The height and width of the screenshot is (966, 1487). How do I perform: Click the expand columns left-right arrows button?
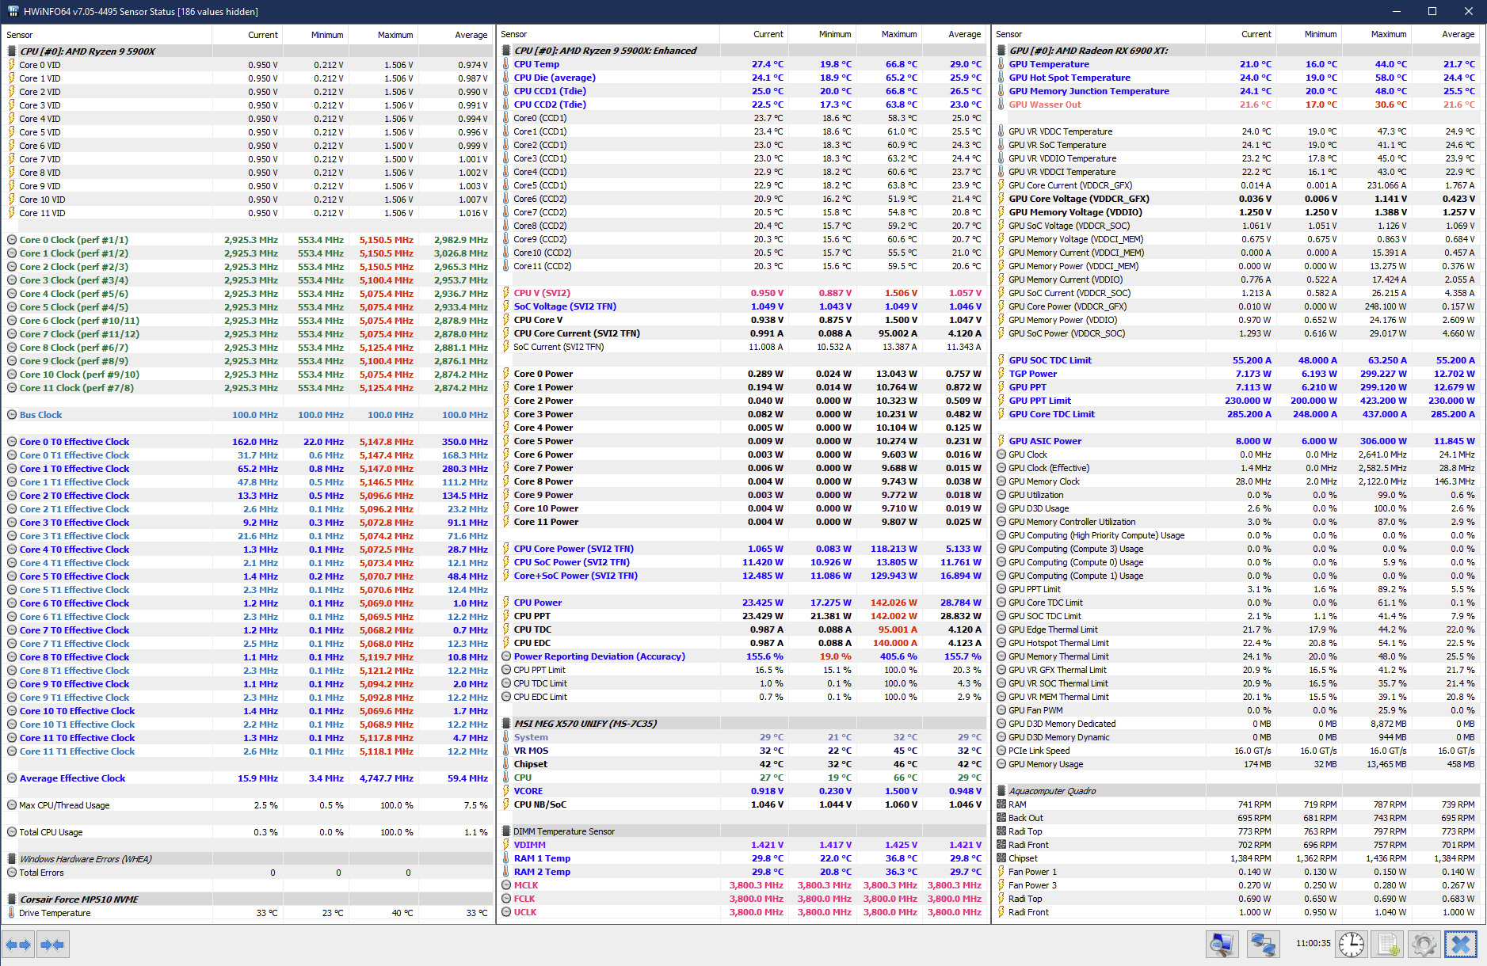(x=19, y=944)
